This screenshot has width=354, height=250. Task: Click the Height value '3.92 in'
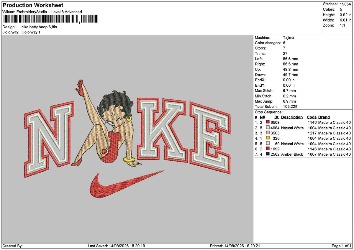point(345,15)
